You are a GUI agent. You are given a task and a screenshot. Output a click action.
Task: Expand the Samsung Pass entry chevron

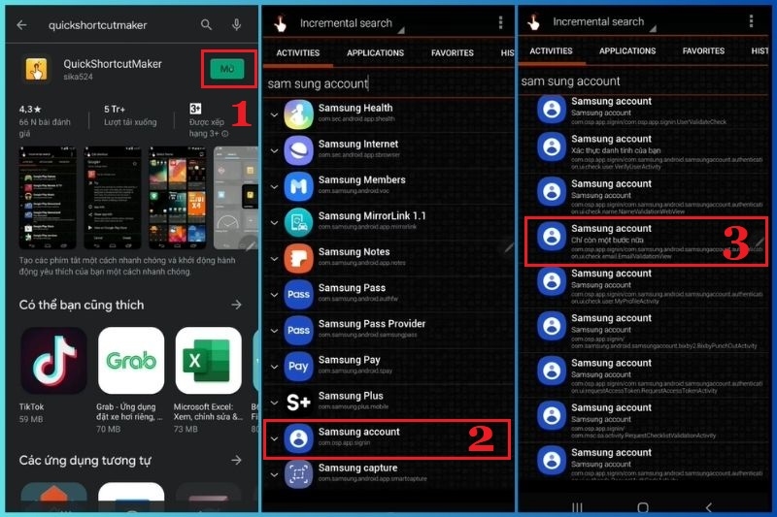coord(274,295)
